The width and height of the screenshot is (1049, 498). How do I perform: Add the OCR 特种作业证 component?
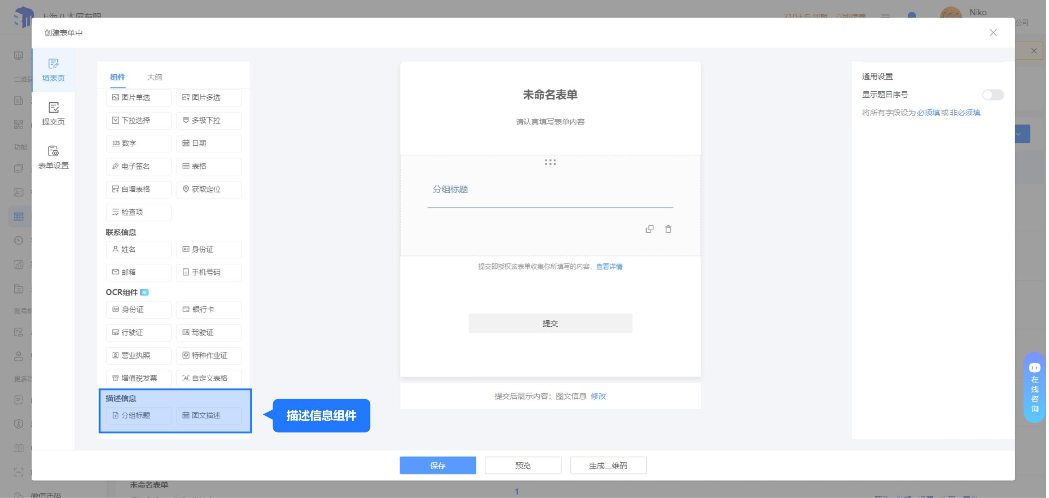(209, 355)
